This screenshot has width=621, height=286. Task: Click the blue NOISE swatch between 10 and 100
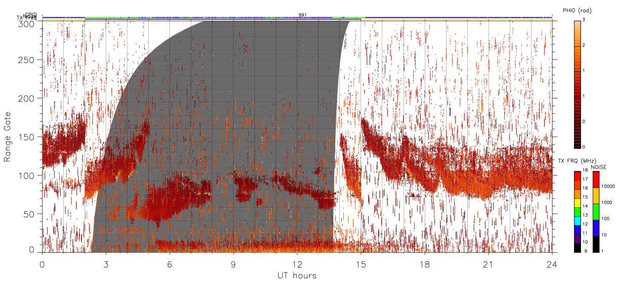coord(596,228)
